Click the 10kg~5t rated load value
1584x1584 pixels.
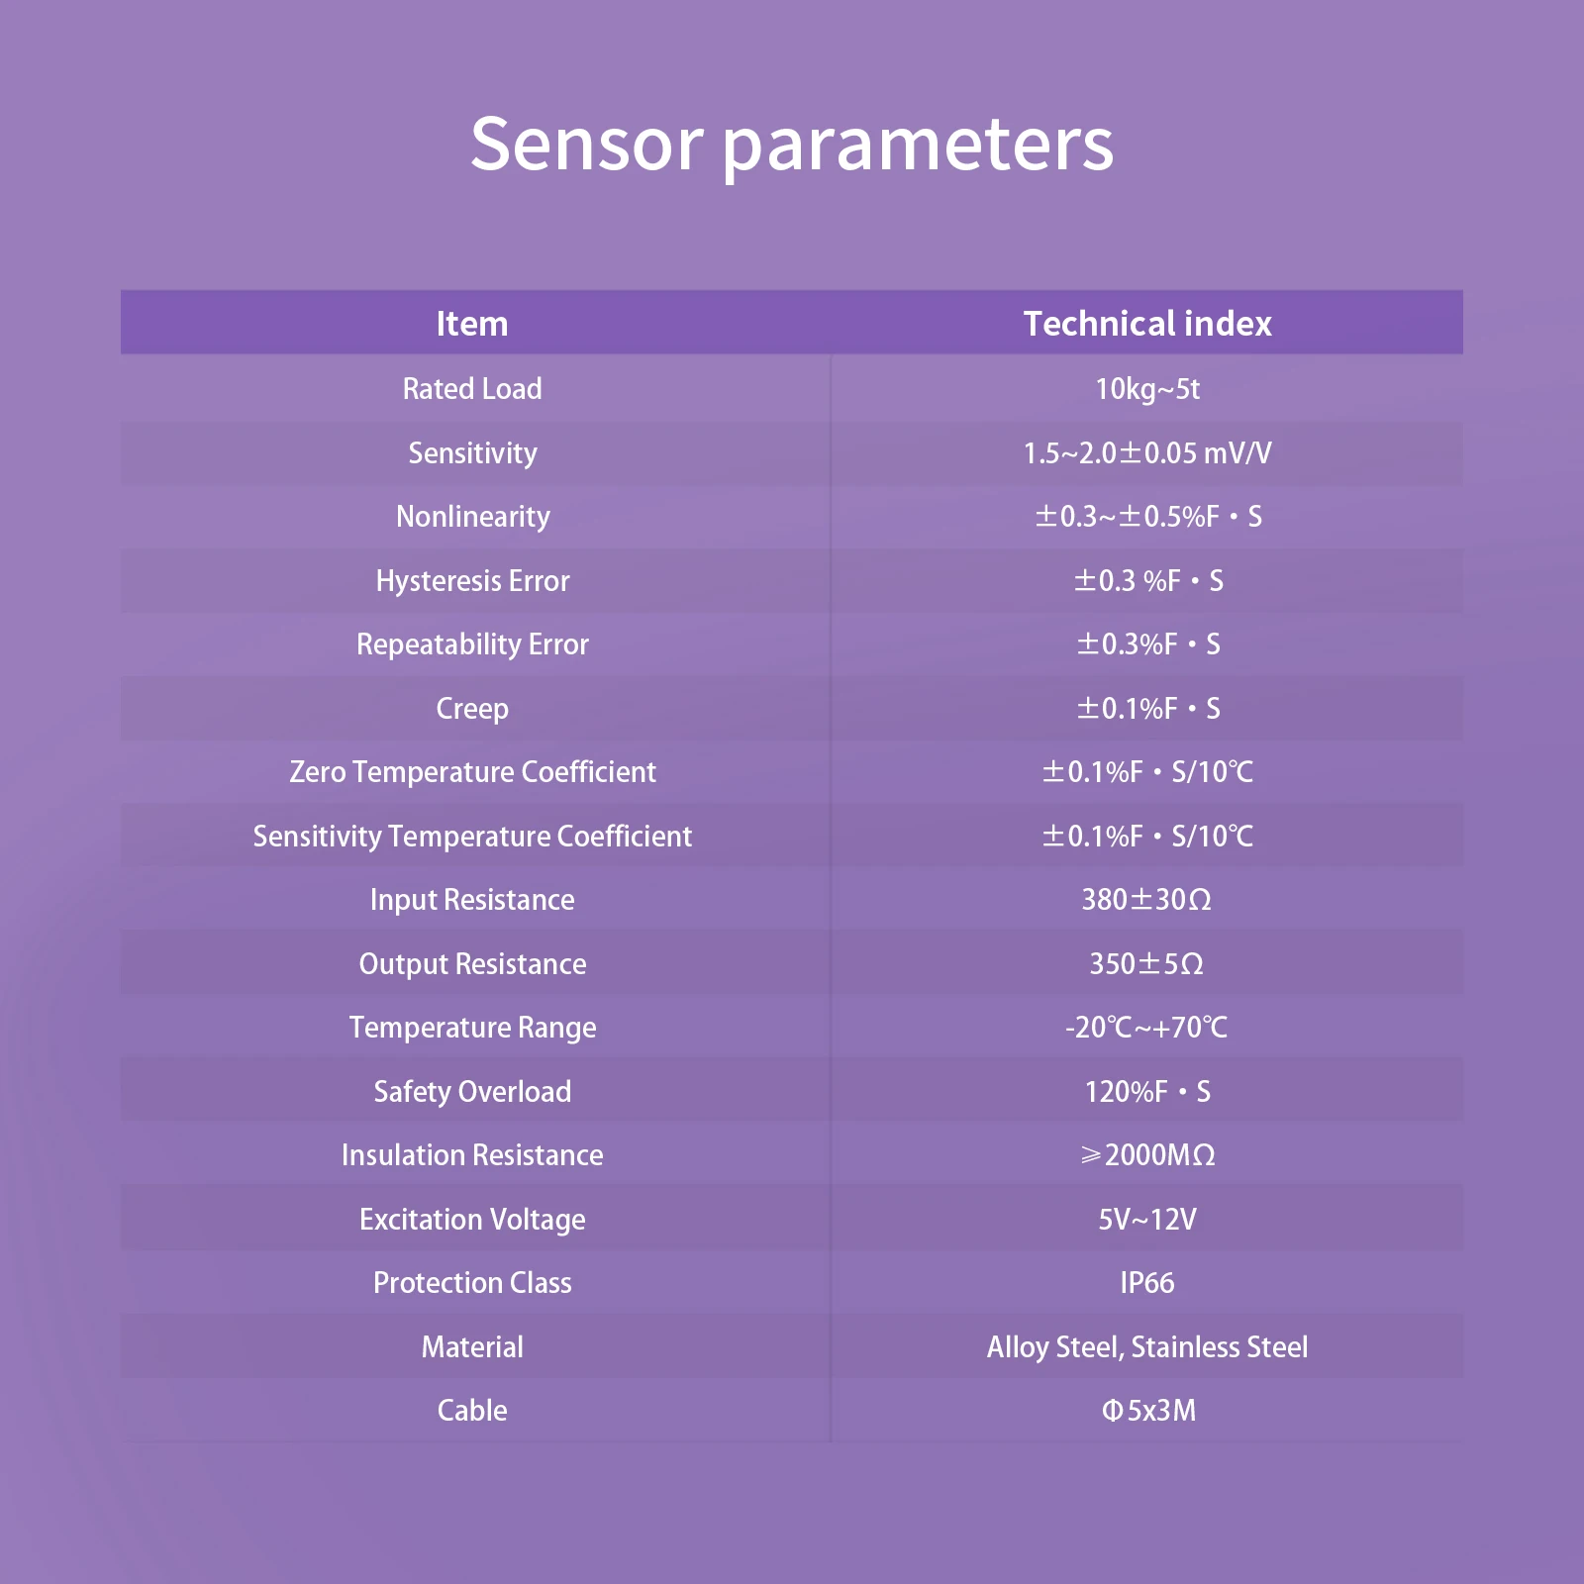1146,389
